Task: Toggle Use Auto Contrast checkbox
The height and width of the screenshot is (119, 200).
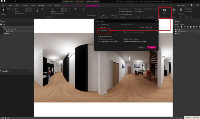Action: click(119, 9)
